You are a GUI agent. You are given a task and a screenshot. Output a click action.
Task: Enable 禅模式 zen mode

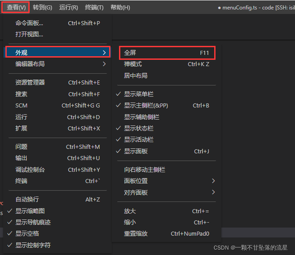click(x=167, y=64)
